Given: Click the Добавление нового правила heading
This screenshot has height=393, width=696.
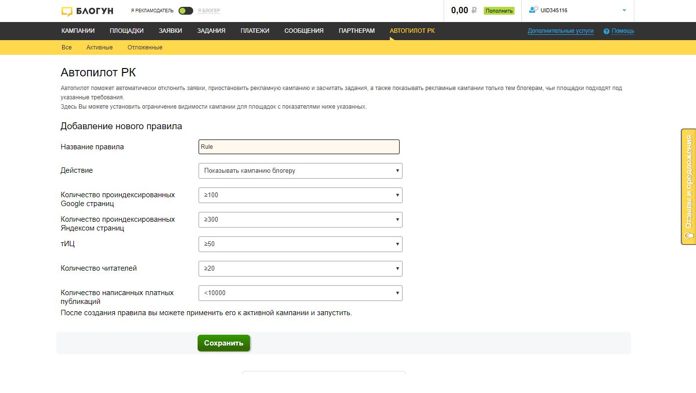Looking at the screenshot, I should click(121, 126).
